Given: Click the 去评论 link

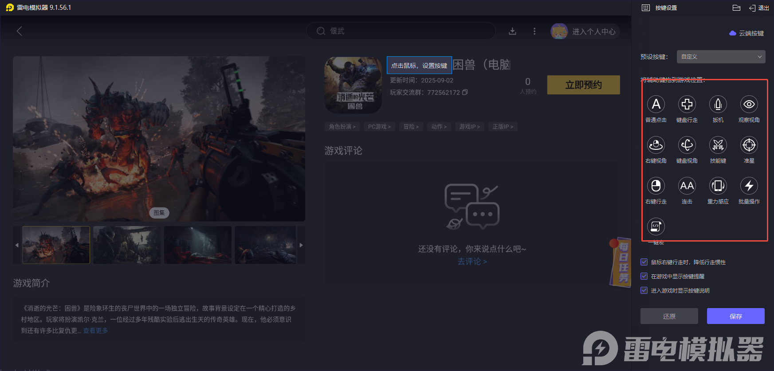Looking at the screenshot, I should pos(472,262).
